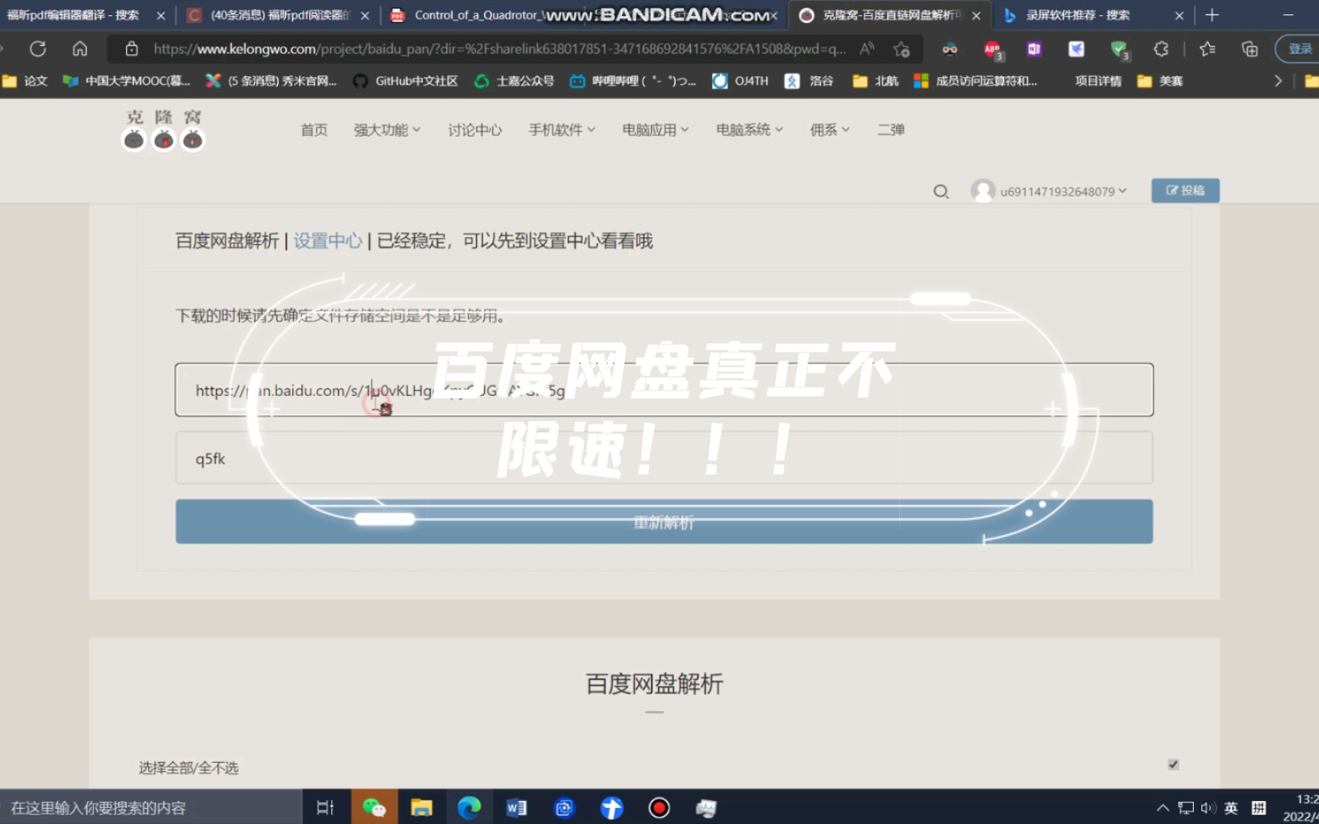The width and height of the screenshot is (1319, 824).
Task: Click the 投稿 button
Action: [1185, 191]
